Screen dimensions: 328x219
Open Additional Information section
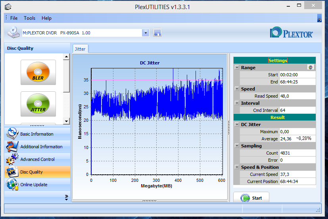(x=37, y=147)
